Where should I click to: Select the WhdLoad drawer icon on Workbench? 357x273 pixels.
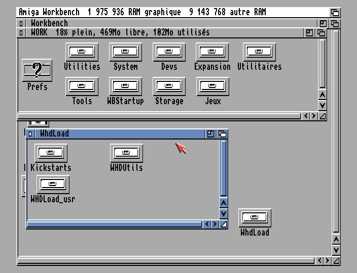255,218
